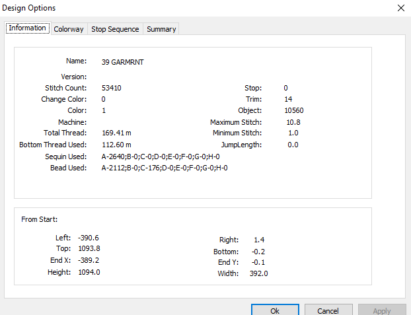411x315 pixels.
Task: Click the Sequin Used value A-2640 string
Action: point(161,157)
